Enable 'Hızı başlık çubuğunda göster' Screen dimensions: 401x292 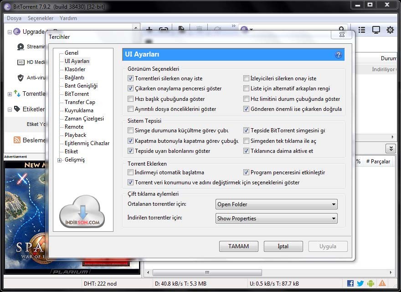tap(130, 99)
